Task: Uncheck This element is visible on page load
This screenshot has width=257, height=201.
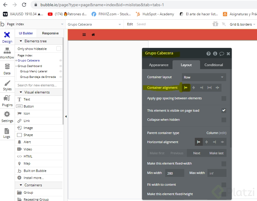Action: [224, 110]
